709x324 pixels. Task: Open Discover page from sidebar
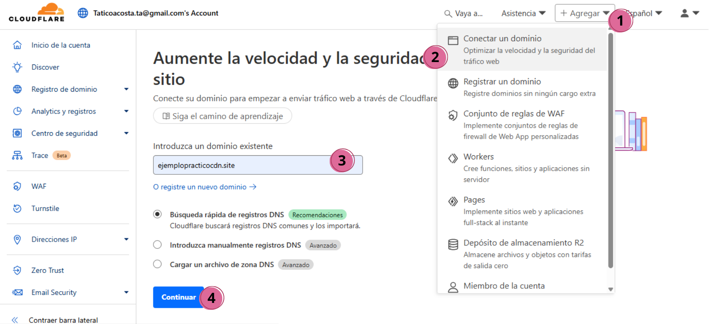coord(45,67)
